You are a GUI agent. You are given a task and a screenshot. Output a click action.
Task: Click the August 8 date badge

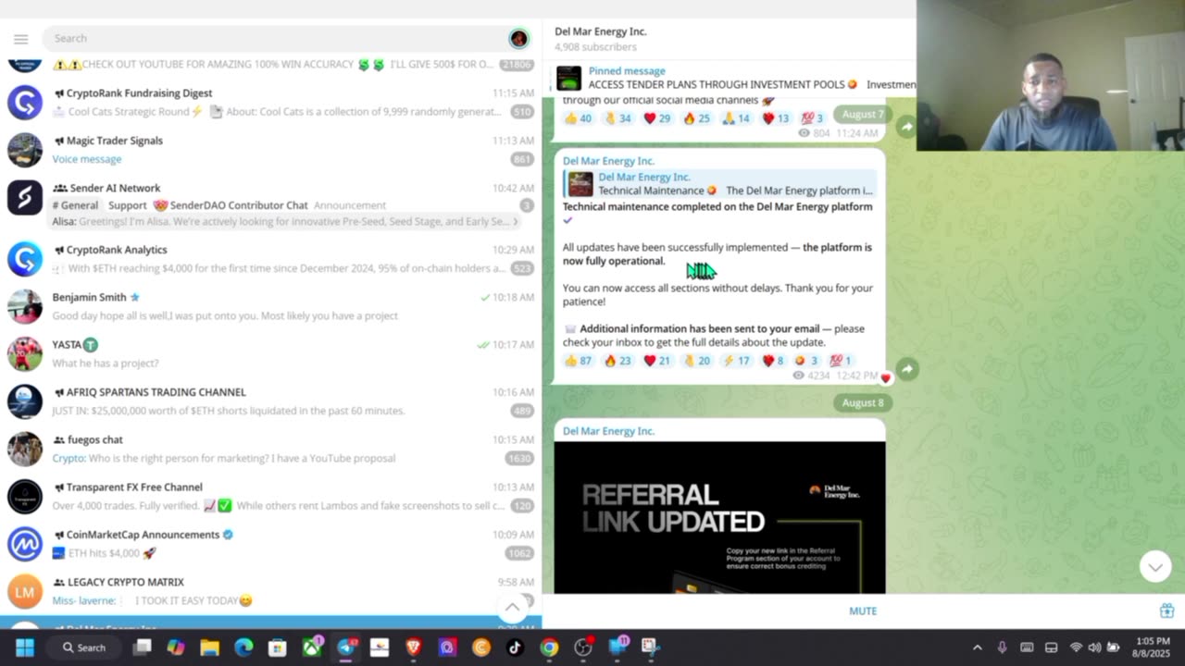[863, 402]
